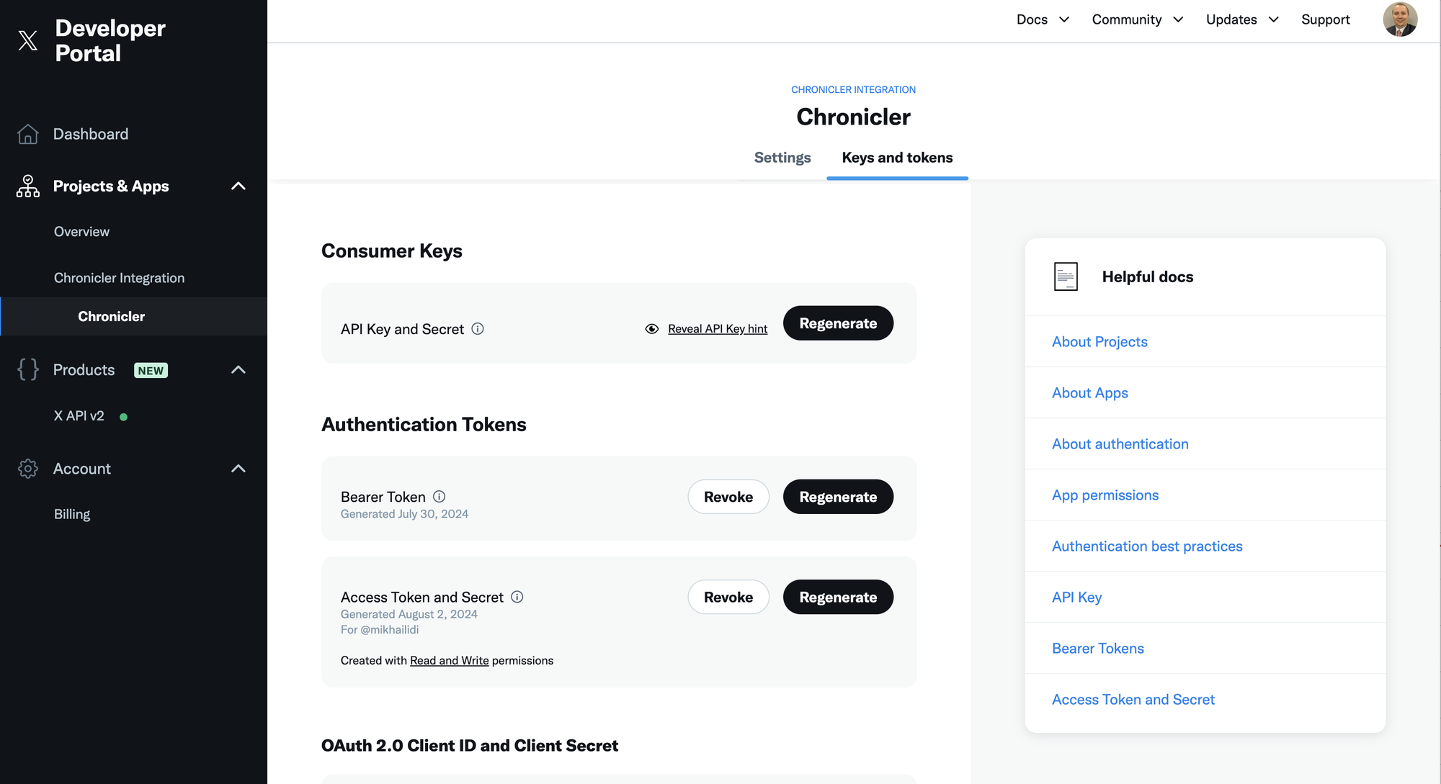Click the user profile avatar
Screen dimensions: 1441x784
(x=1399, y=19)
